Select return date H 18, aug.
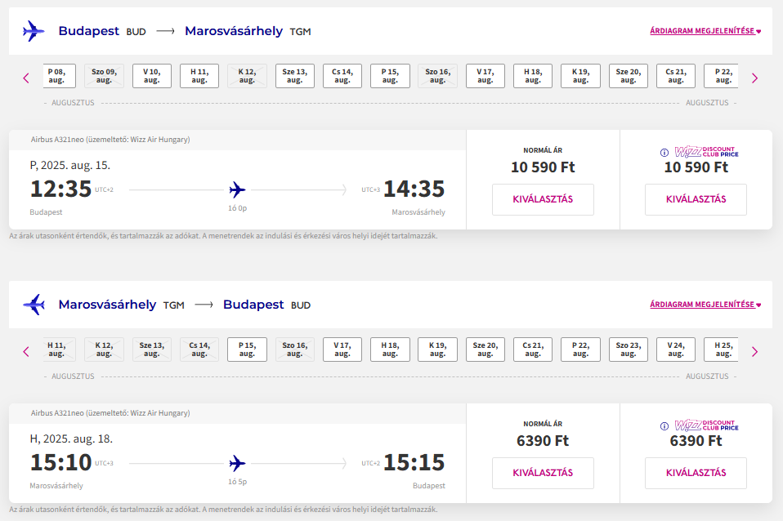The image size is (783, 521). point(390,350)
